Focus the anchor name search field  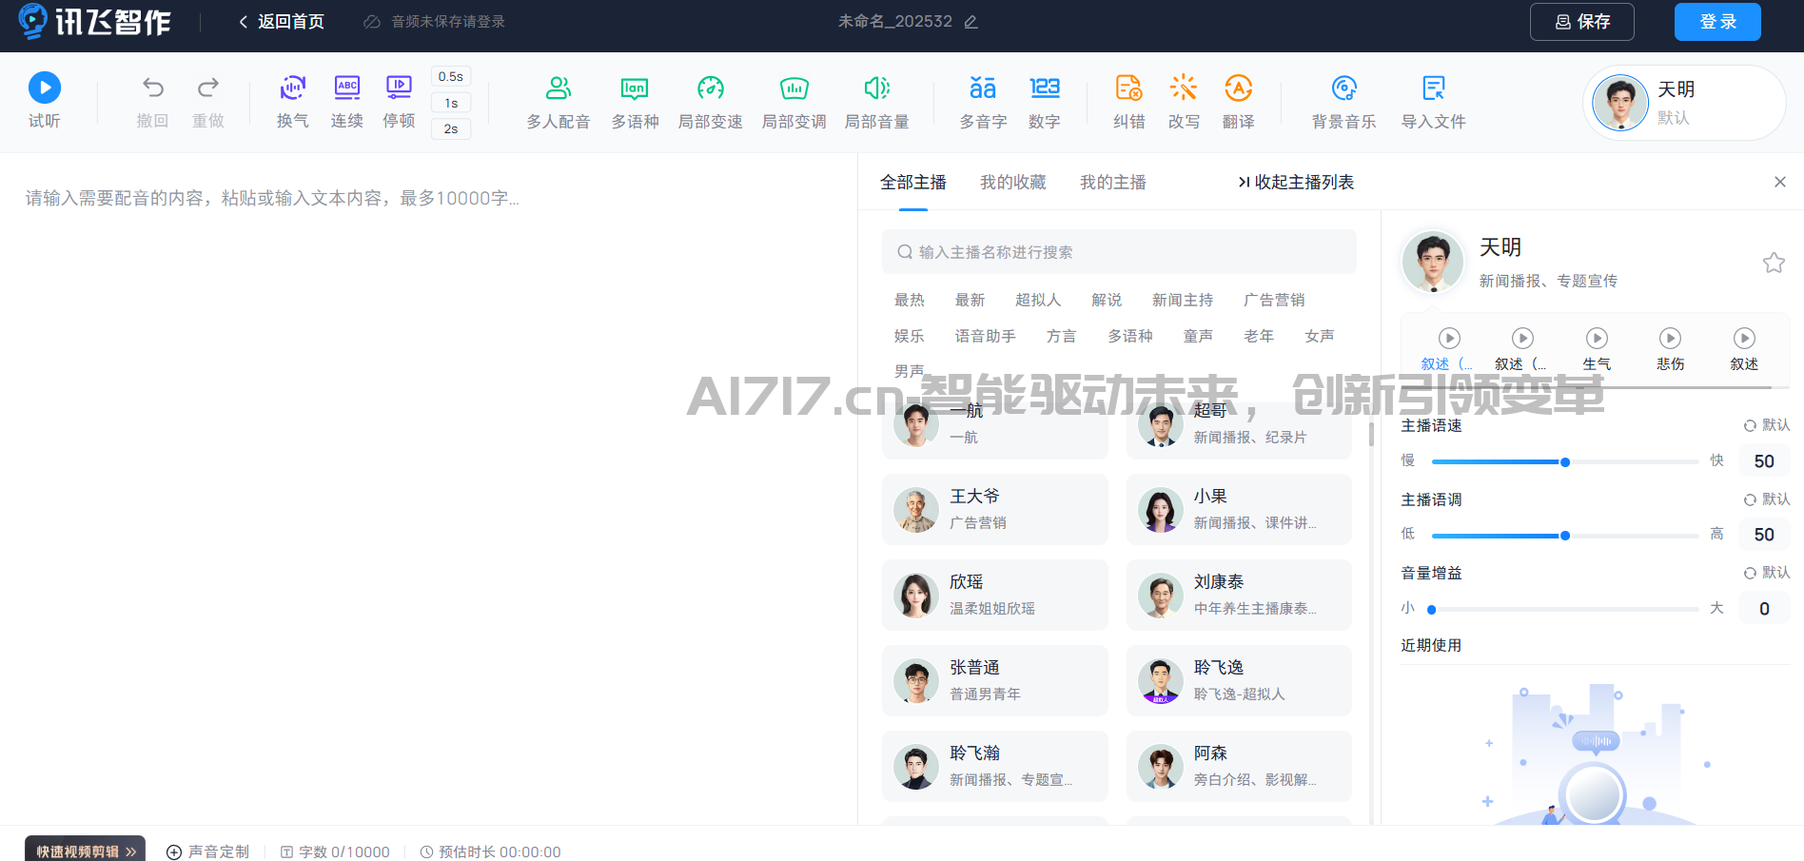pos(1119,252)
